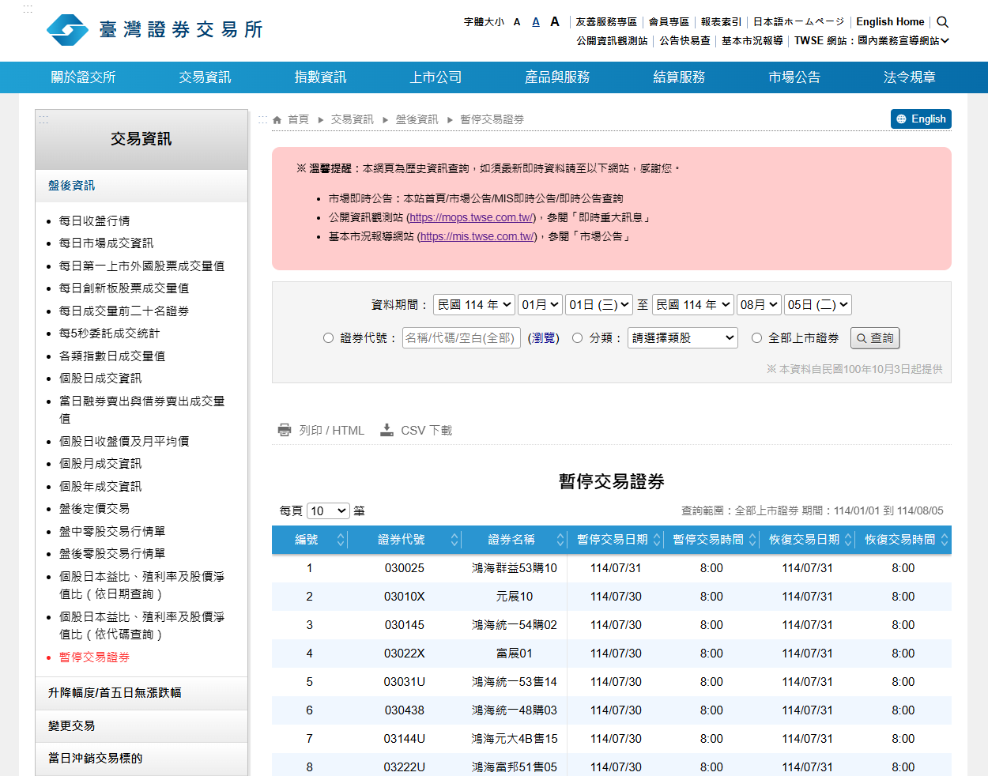Click the home icon in the breadcrumb
988x776 pixels.
point(277,119)
